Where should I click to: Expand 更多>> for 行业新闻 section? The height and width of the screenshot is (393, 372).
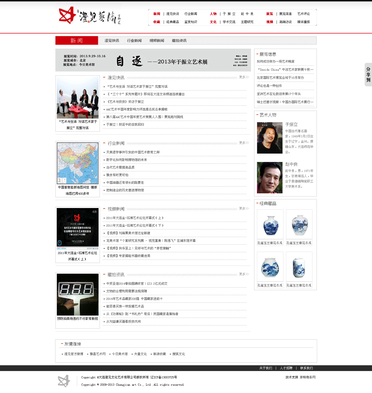click(244, 143)
